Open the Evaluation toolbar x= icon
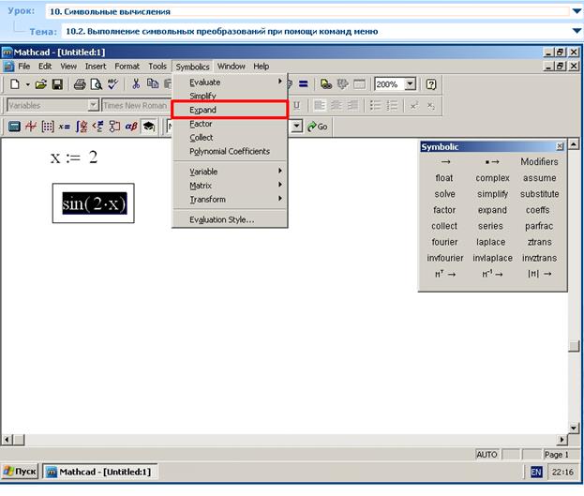 (x=64, y=127)
